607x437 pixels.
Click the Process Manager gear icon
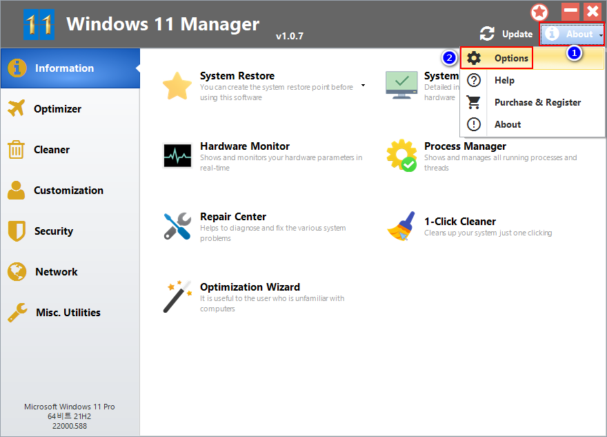[401, 155]
